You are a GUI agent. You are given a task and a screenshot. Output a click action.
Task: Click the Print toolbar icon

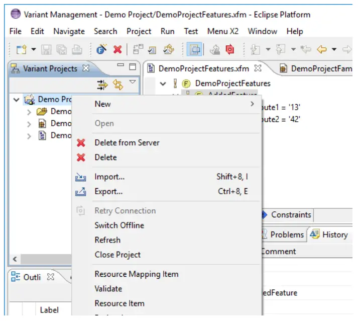[77, 49]
